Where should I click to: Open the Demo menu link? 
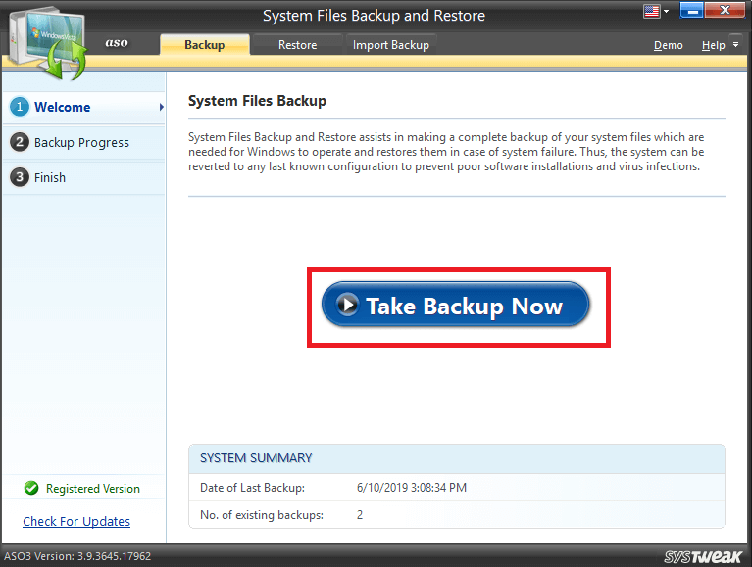(668, 45)
